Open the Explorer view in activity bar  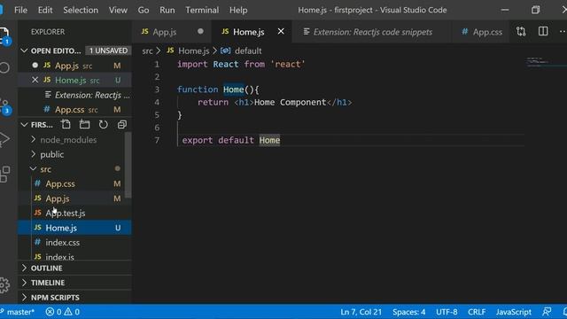click(4, 35)
